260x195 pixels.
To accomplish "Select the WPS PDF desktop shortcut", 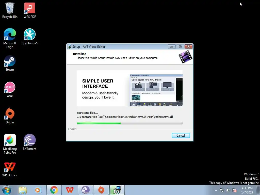I will (x=30, y=10).
